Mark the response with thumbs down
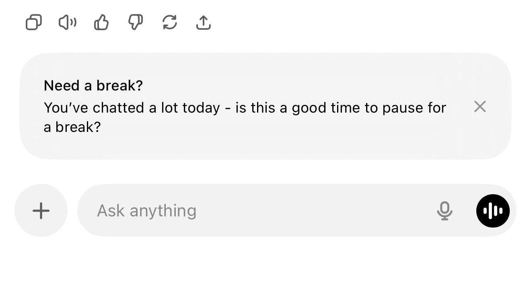 pos(136,23)
